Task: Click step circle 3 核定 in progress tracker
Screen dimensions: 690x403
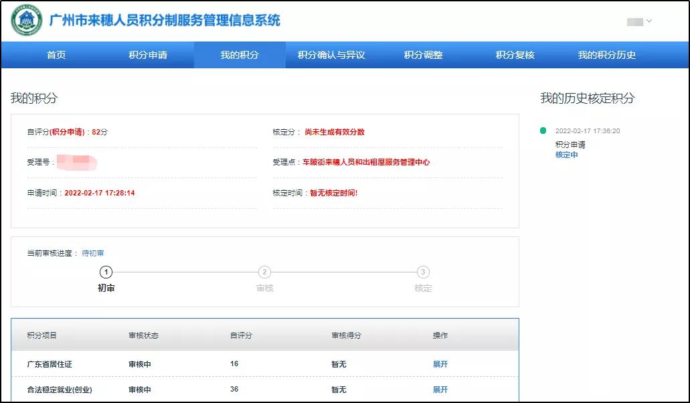Action: (422, 272)
